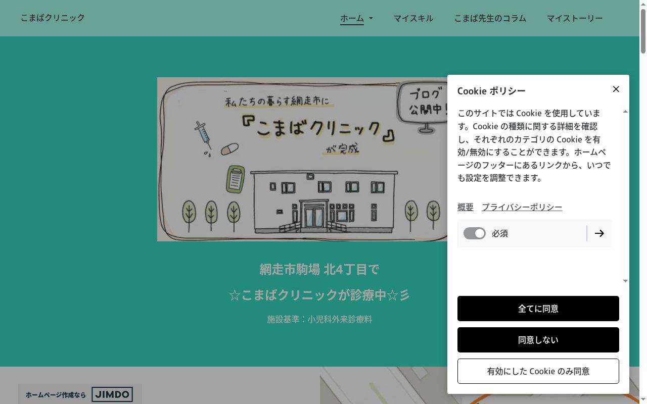This screenshot has width=647, height=404.
Task: Choose 有効にした Cookie のみ同意
Action: (538, 371)
